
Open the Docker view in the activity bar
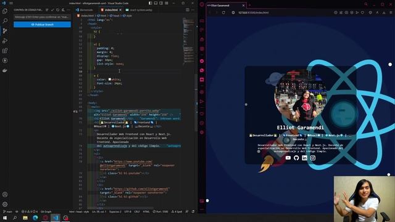[5, 70]
